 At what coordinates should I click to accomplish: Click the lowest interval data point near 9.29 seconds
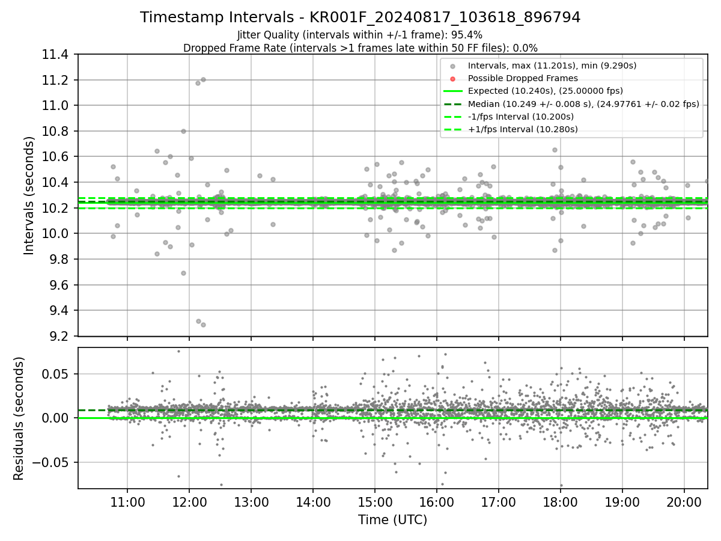tap(203, 325)
